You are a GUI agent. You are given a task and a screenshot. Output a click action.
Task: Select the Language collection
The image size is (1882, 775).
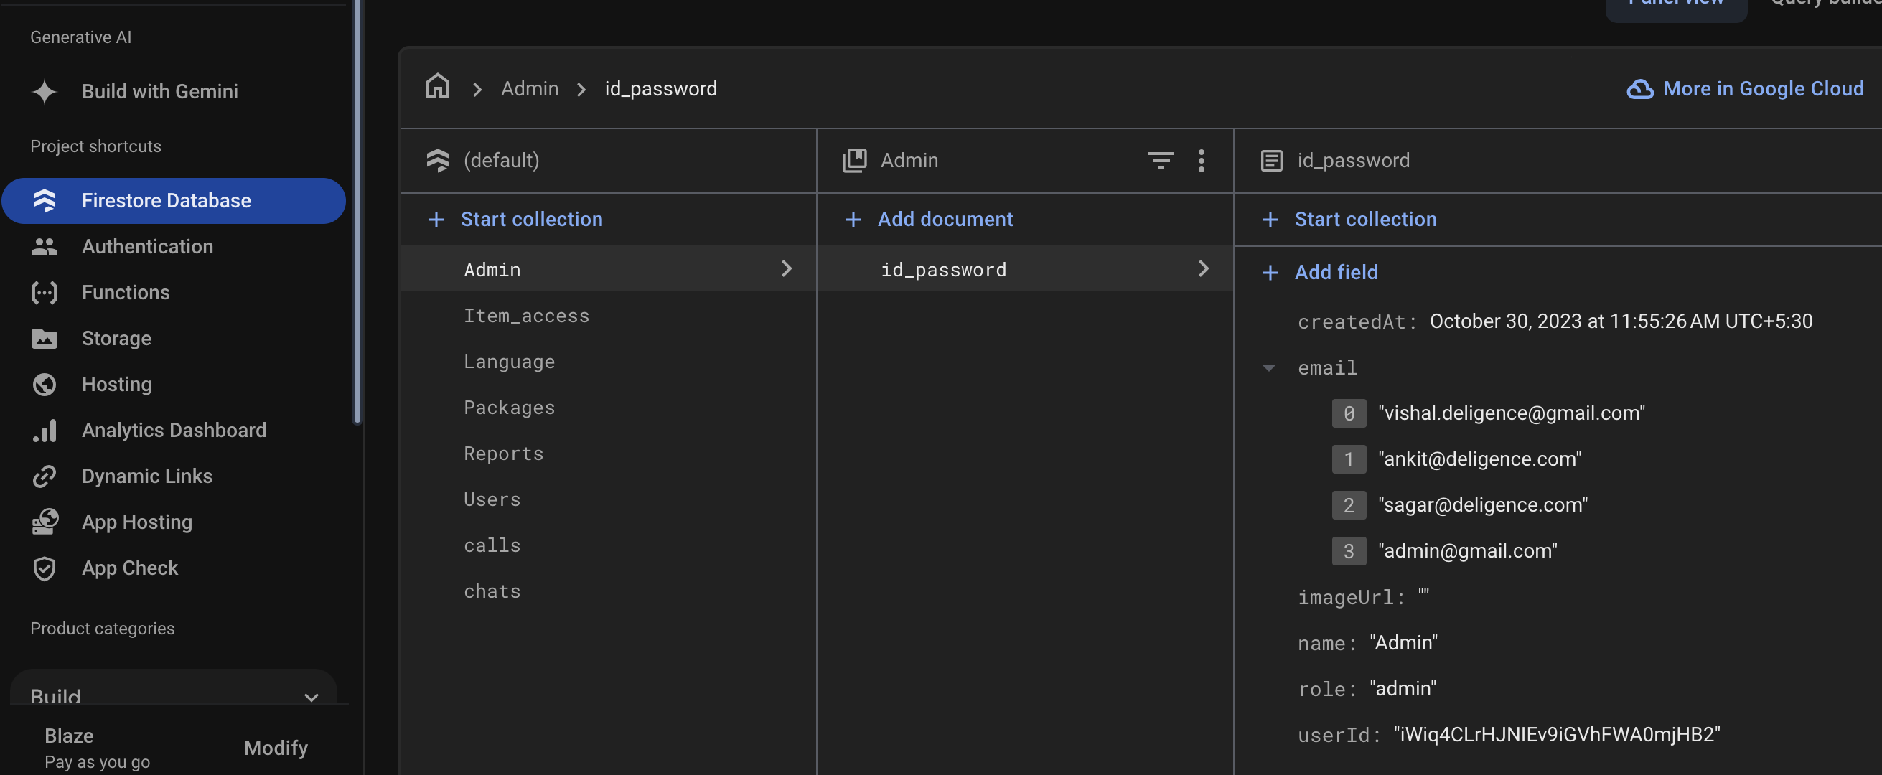point(608,362)
